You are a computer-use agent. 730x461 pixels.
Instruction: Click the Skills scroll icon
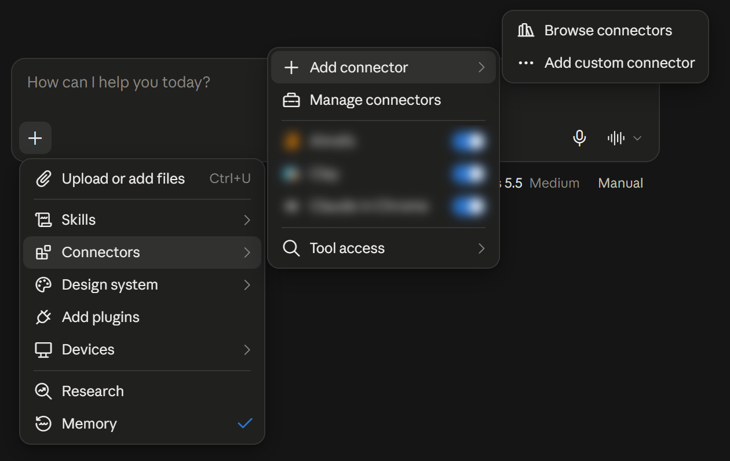pos(43,220)
